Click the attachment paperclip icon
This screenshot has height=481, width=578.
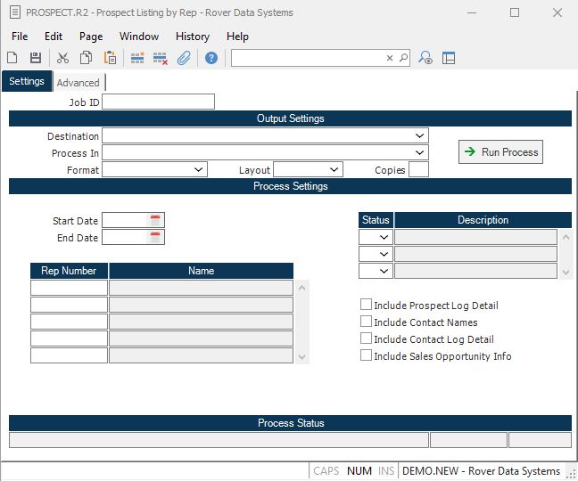[x=184, y=58]
